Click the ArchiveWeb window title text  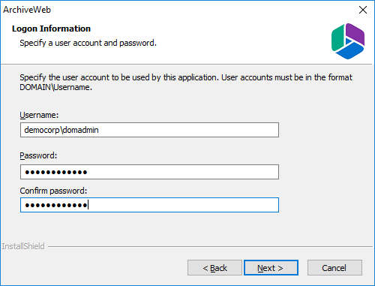pyautogui.click(x=27, y=10)
